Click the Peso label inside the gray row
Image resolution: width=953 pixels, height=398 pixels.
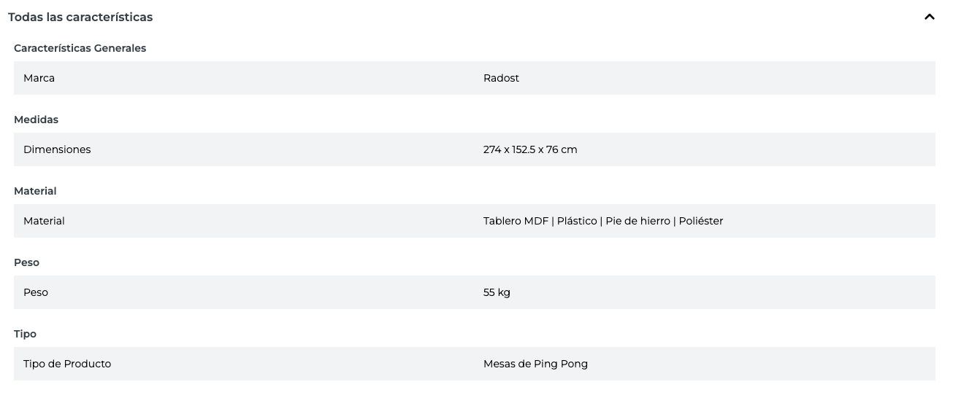click(36, 292)
